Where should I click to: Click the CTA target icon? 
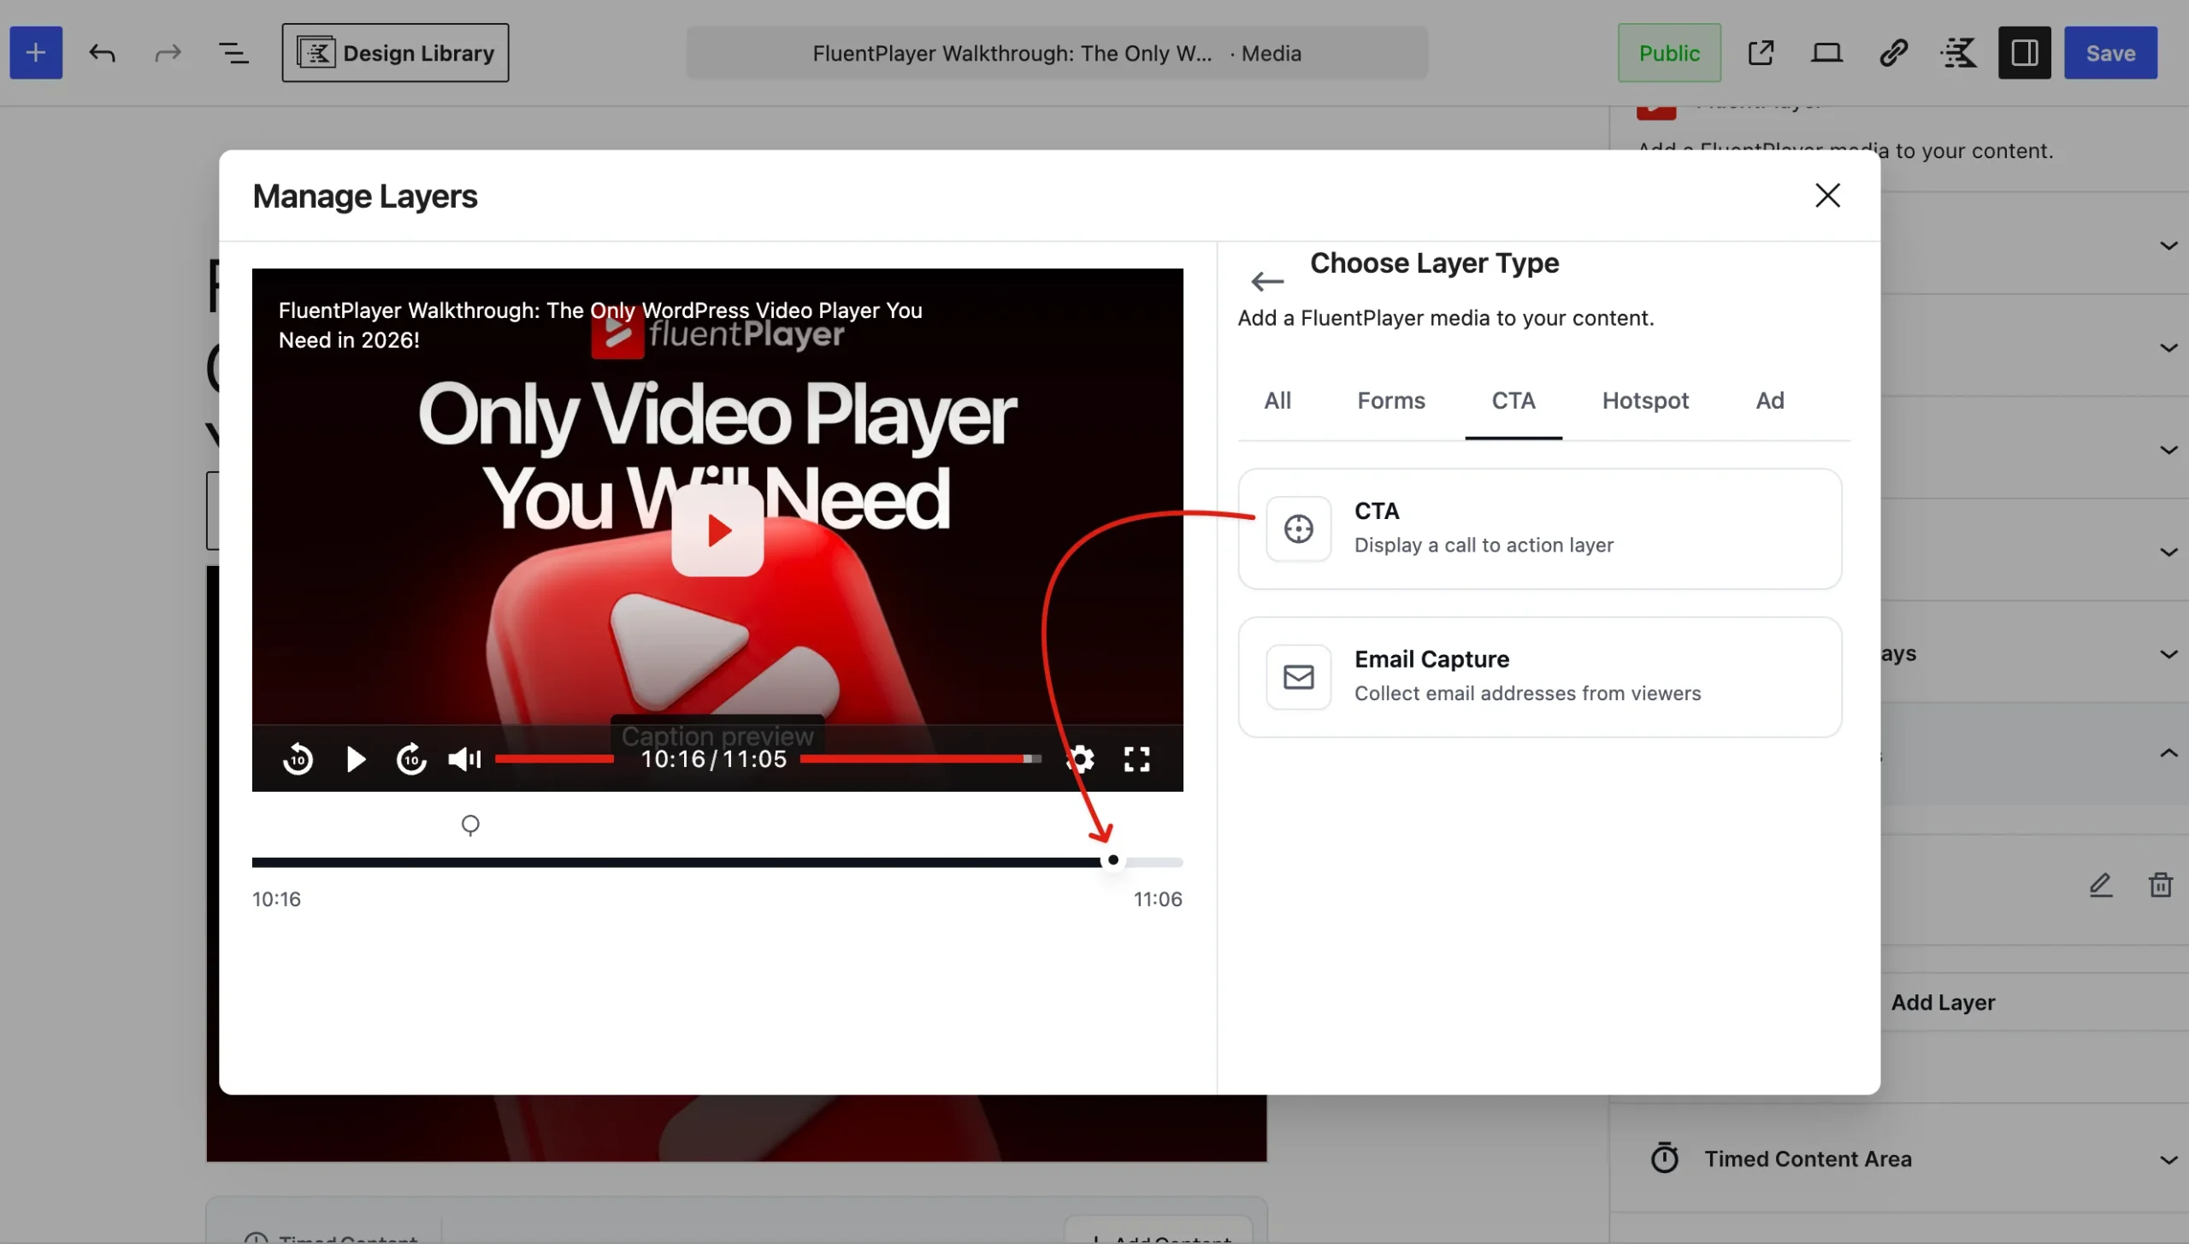point(1298,528)
